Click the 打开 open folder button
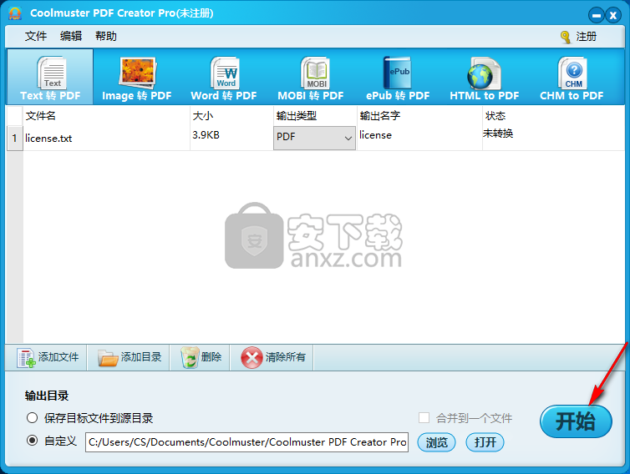Viewport: 630px width, 474px height. 485,442
